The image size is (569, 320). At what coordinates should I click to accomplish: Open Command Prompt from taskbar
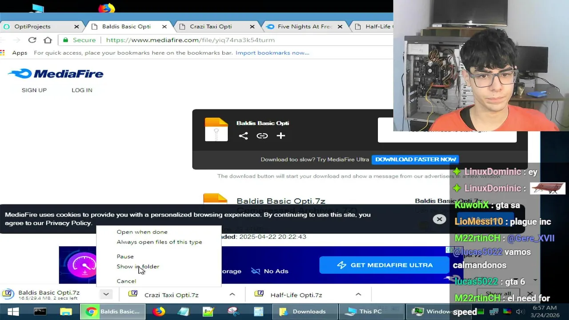click(x=40, y=312)
